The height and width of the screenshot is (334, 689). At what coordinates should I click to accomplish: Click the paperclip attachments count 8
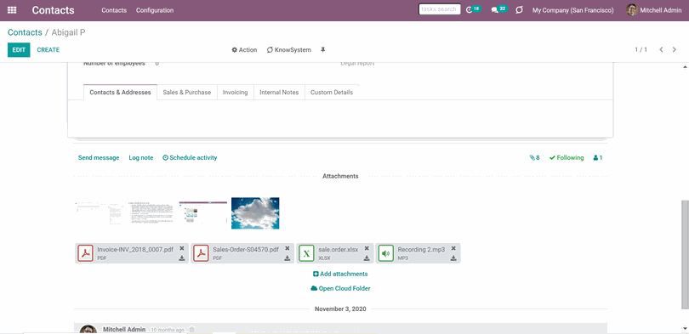(x=534, y=157)
